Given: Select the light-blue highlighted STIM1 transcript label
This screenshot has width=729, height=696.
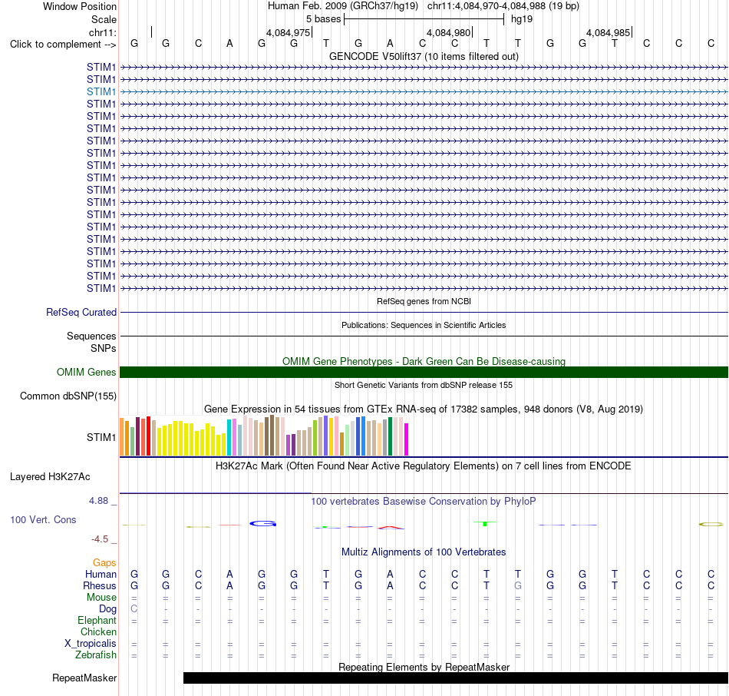Looking at the screenshot, I should click(x=101, y=91).
